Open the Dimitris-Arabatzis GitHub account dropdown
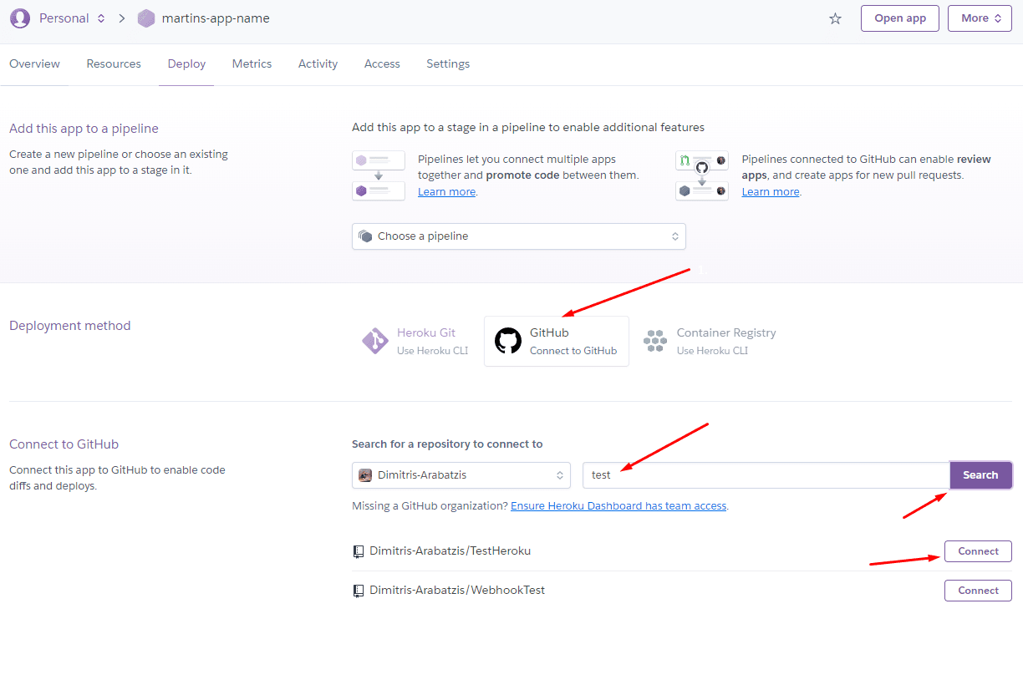The width and height of the screenshot is (1023, 690). pyautogui.click(x=461, y=475)
